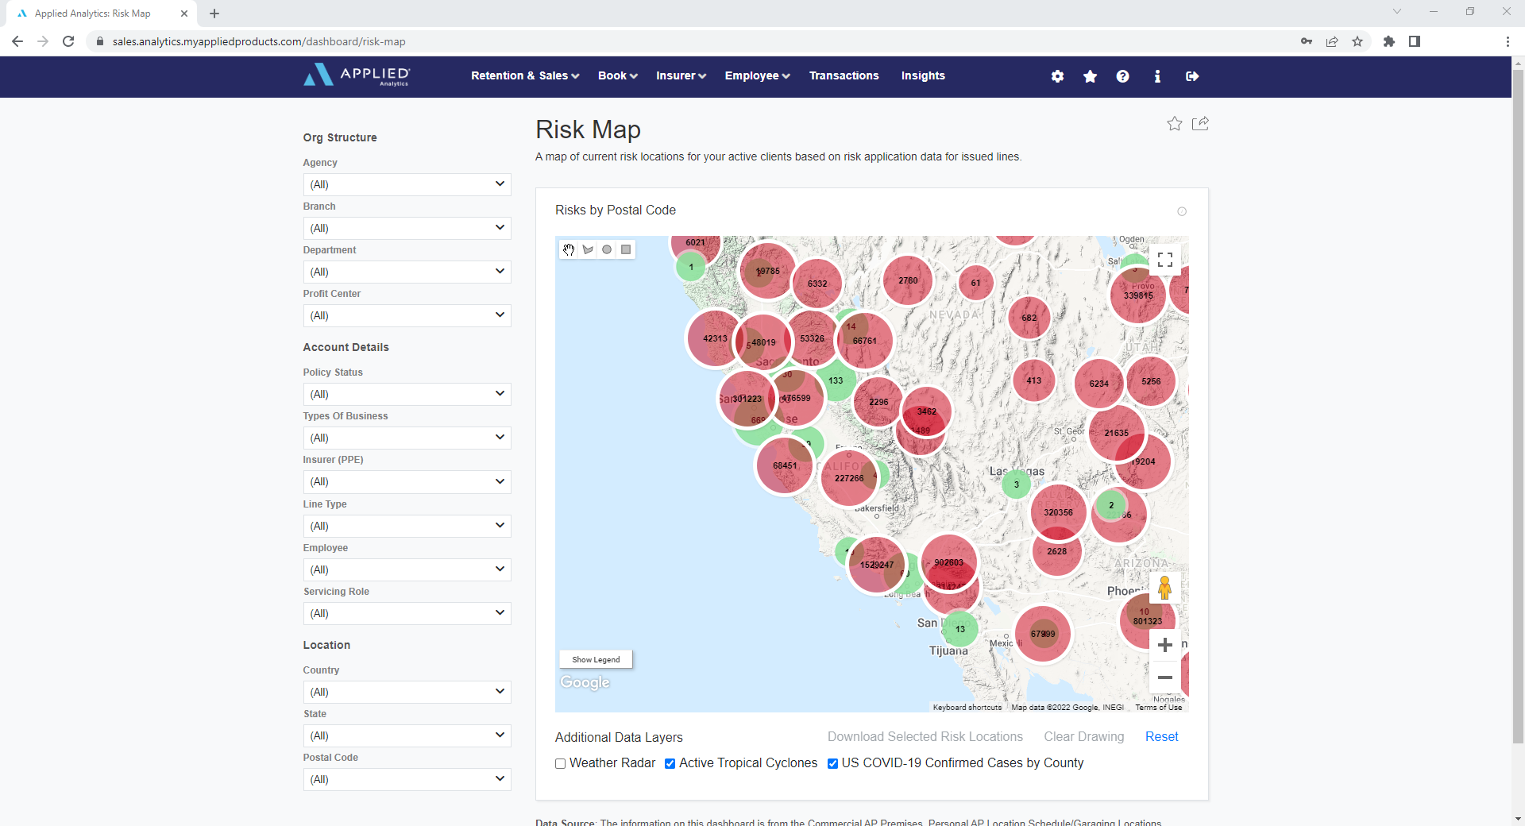Click the sign out icon
The image size is (1525, 826).
pos(1192,76)
